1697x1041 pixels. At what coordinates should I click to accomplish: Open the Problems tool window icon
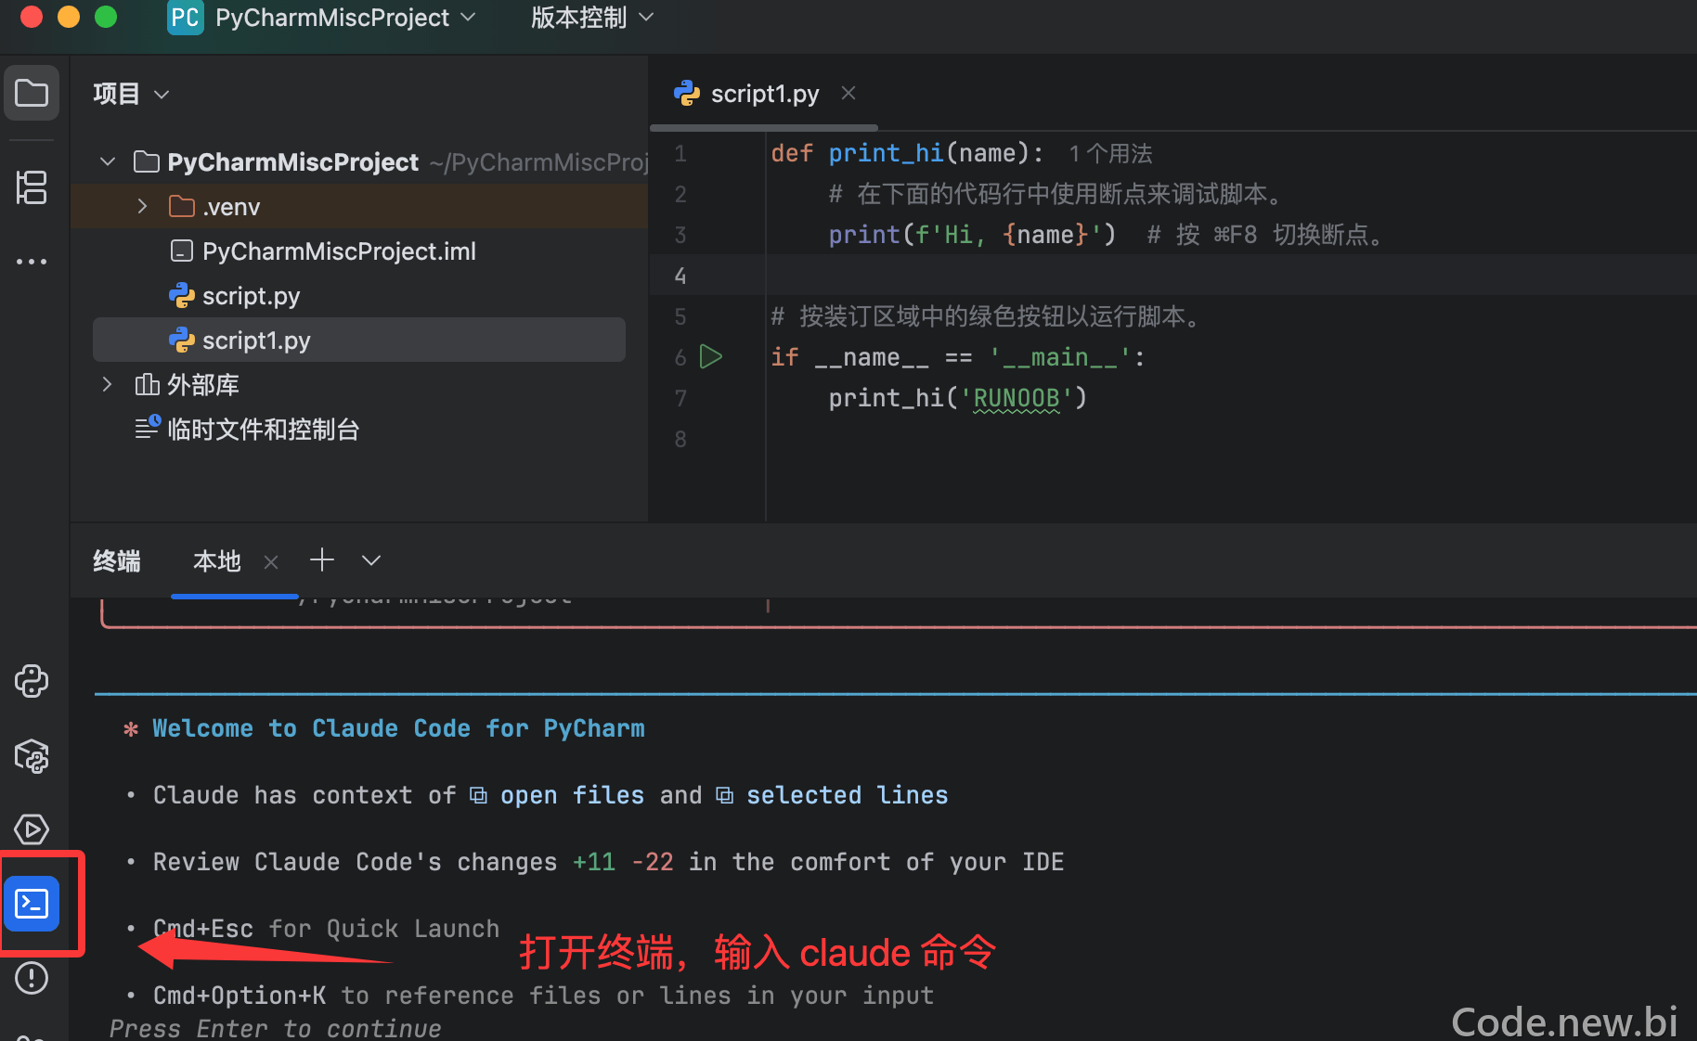32,978
